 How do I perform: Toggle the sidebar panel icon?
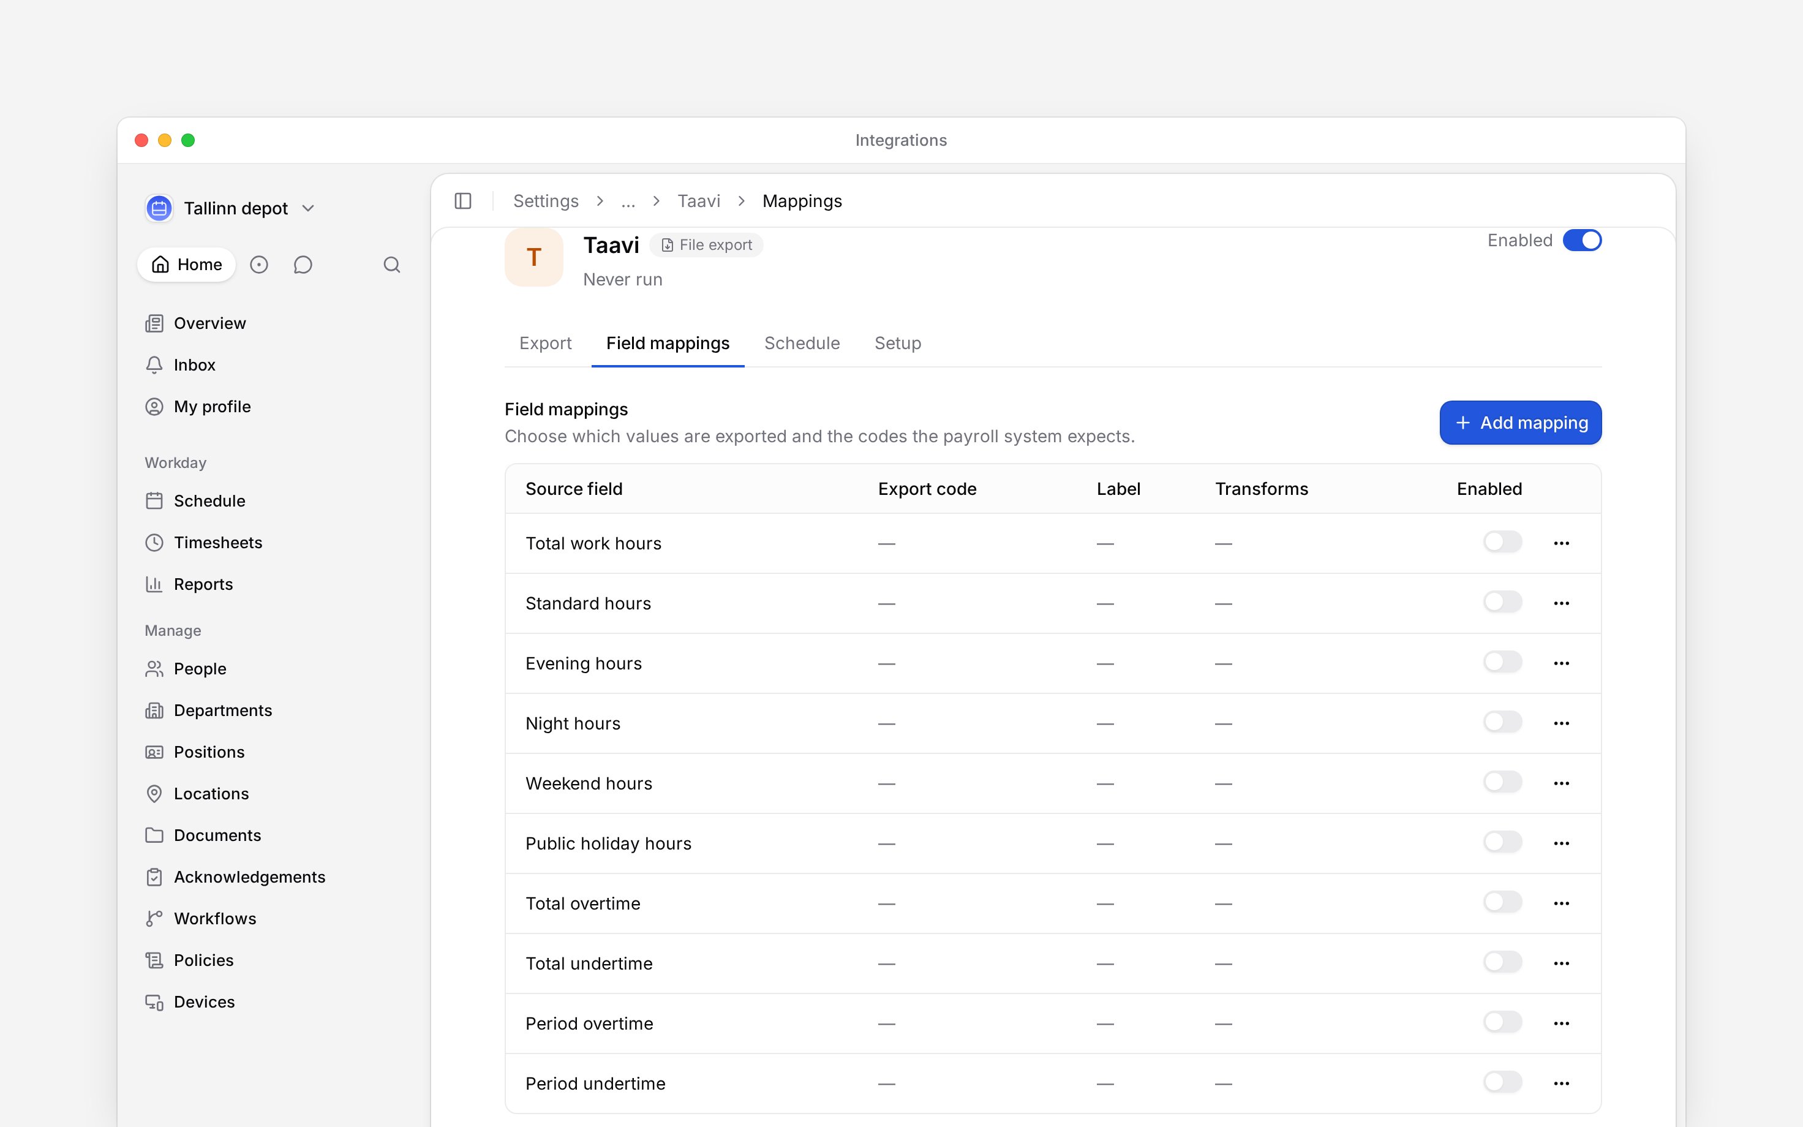[x=462, y=202]
